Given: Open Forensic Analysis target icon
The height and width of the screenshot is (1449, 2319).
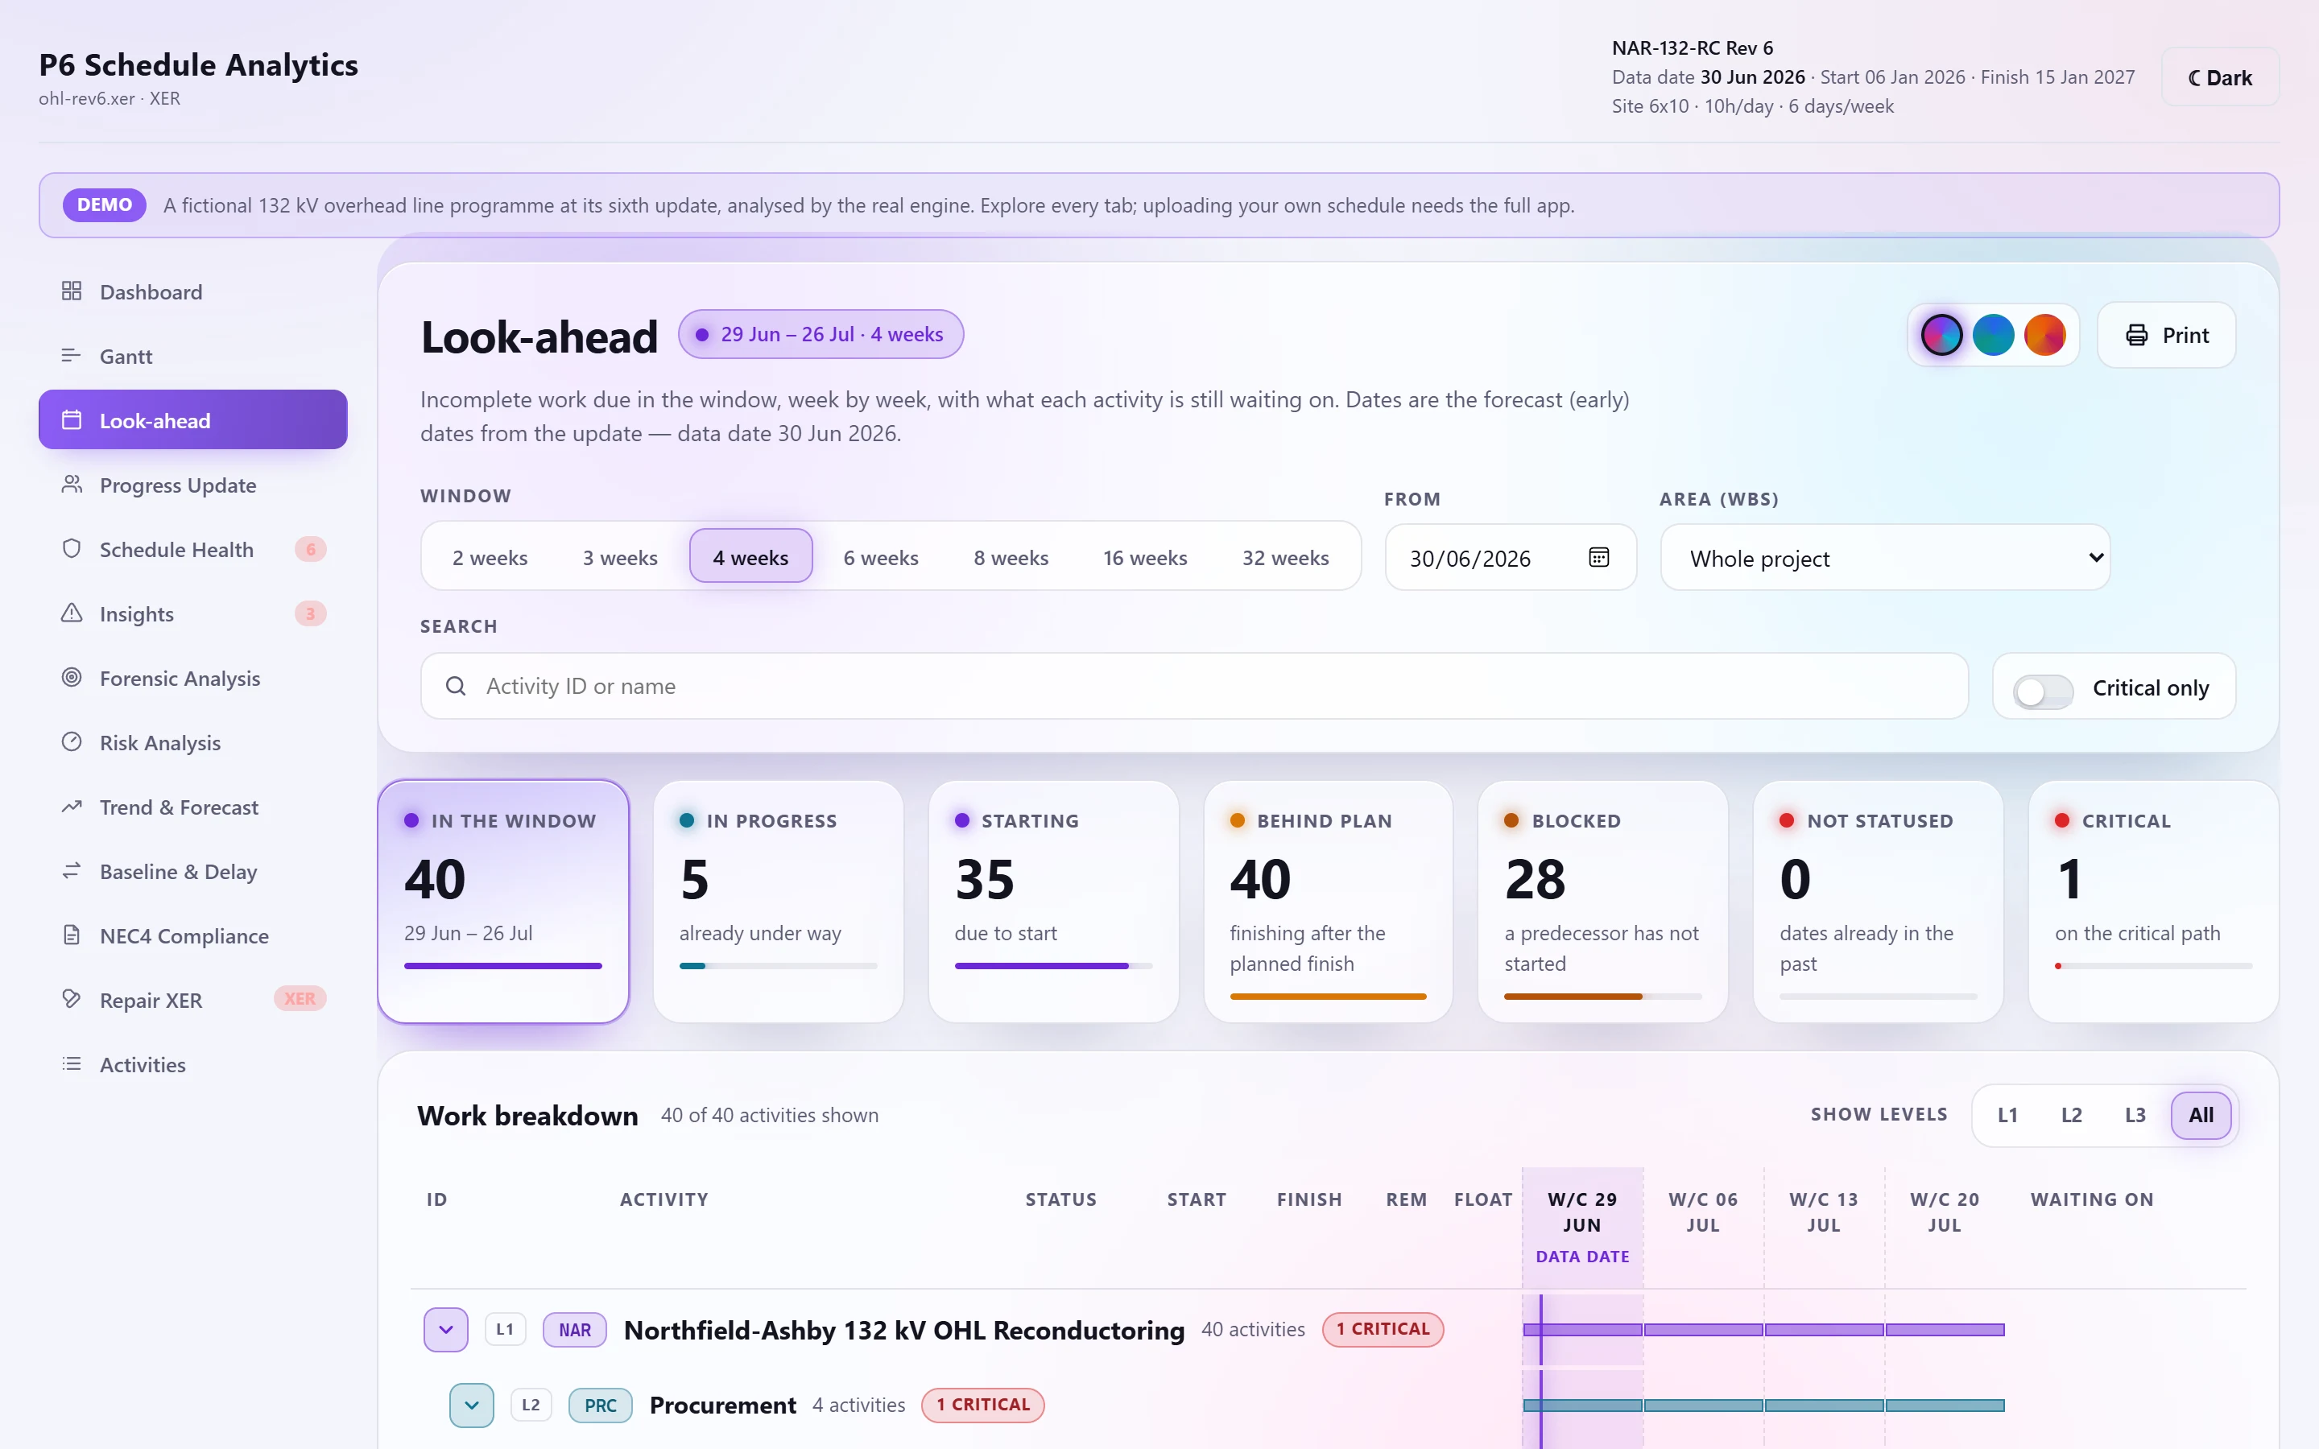Looking at the screenshot, I should 72,678.
